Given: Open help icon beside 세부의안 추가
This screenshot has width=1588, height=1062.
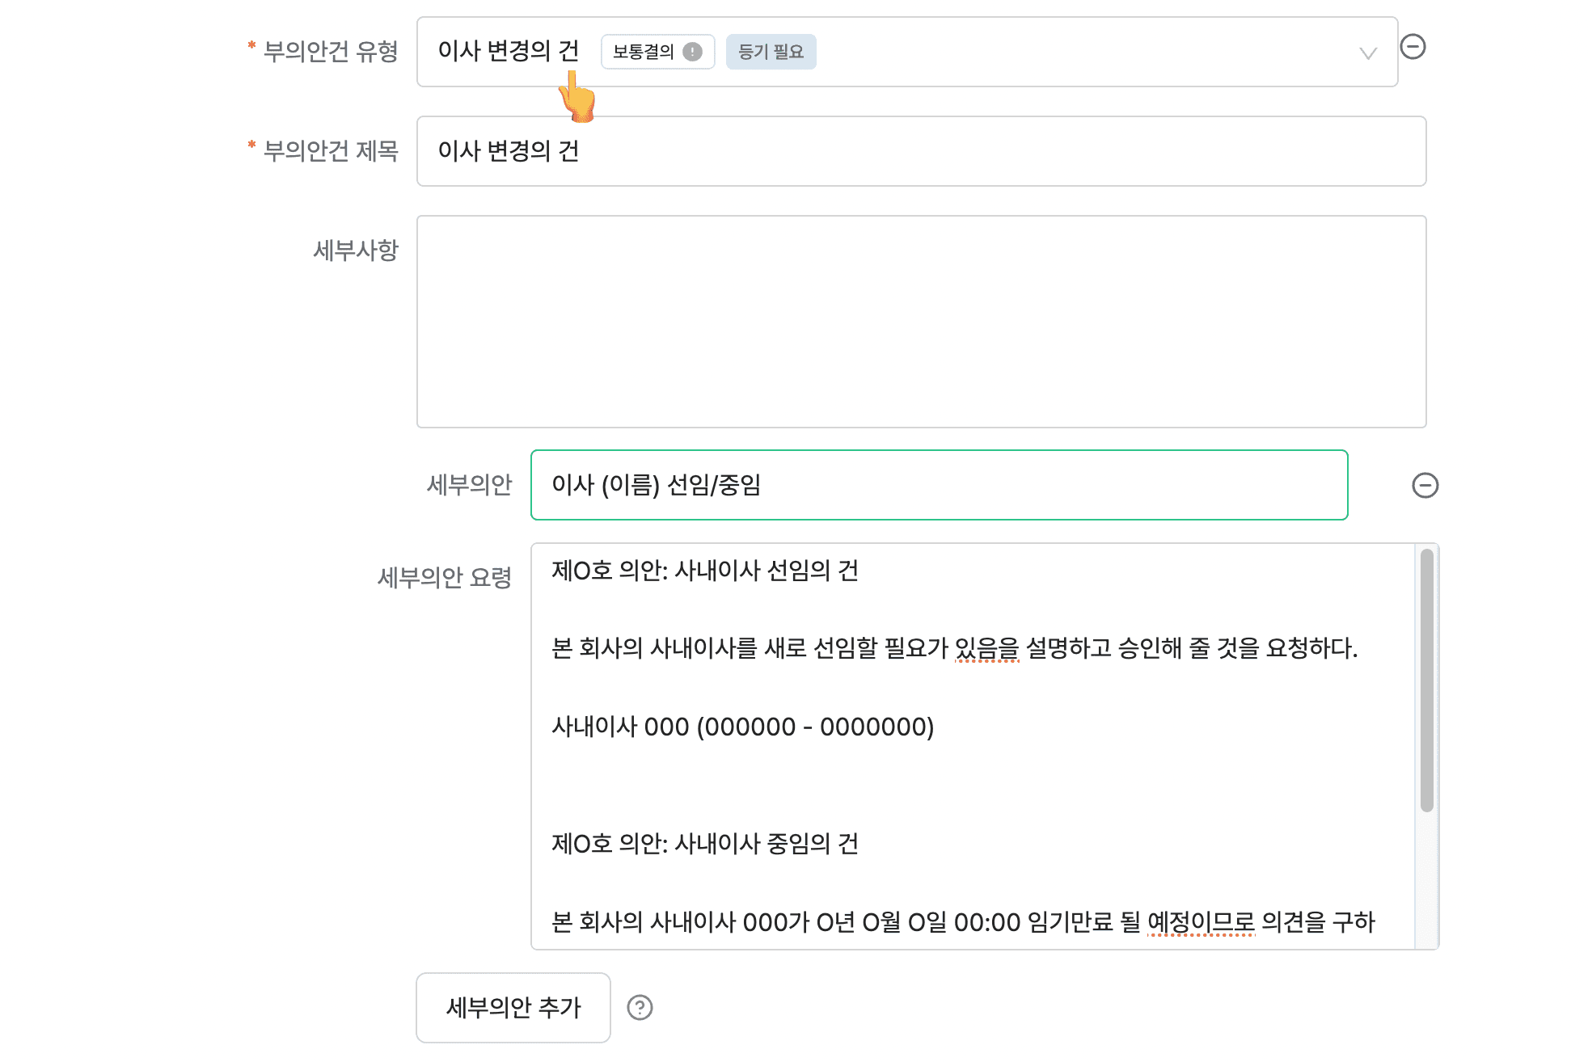Looking at the screenshot, I should 640,1008.
